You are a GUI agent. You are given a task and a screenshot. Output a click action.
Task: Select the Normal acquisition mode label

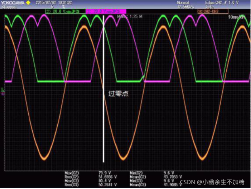coord(183,2)
